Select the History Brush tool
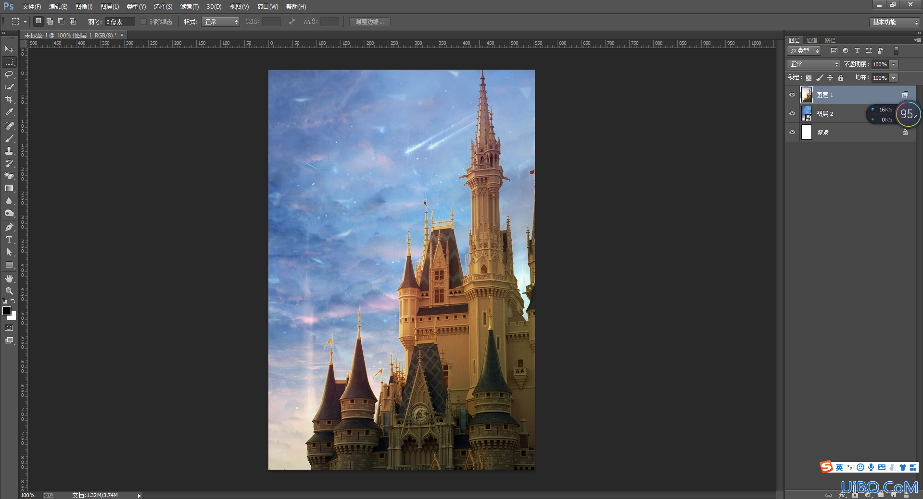Viewport: 923px width, 499px height. coord(9,163)
